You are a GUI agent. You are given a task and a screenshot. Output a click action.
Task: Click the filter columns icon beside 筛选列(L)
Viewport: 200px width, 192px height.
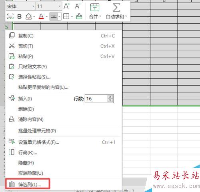[x=12, y=184]
